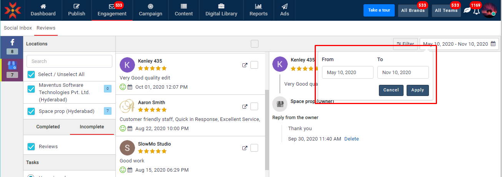Open the Content section
Viewport: 502px width, 177px height.
[184, 10]
